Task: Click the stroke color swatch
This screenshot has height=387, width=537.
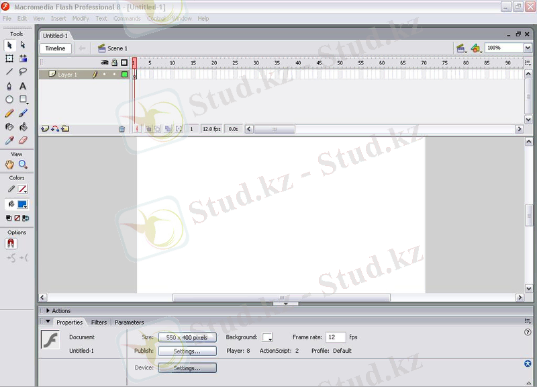Action: (23, 189)
